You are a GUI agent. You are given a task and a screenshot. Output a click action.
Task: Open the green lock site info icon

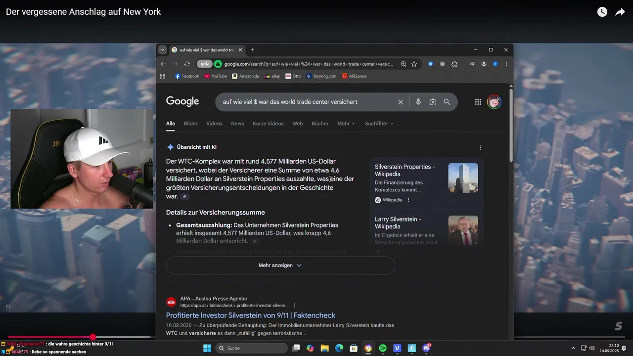(218, 64)
